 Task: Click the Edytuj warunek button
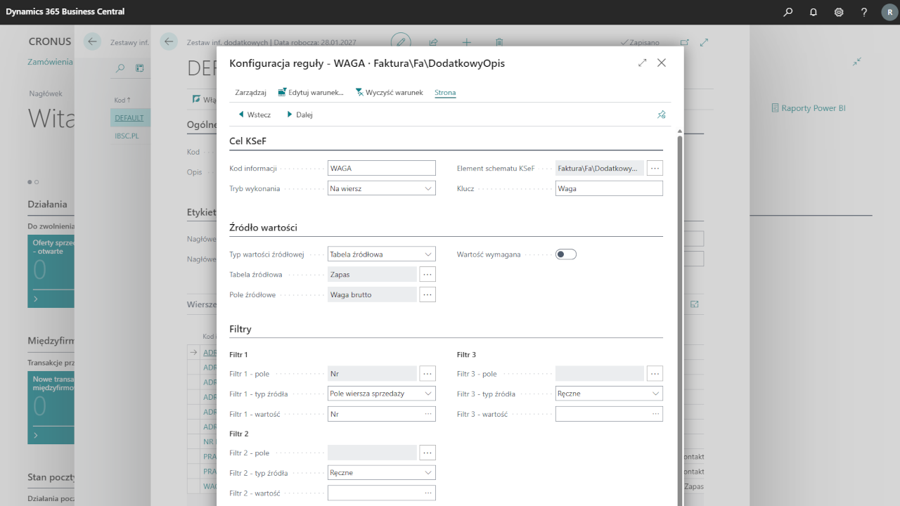tap(311, 92)
